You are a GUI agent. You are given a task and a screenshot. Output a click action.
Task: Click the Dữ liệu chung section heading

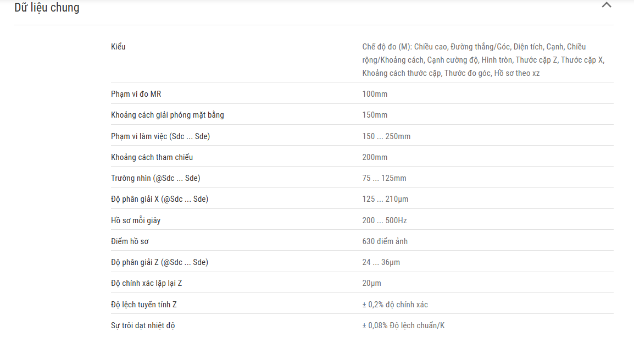[x=47, y=8]
